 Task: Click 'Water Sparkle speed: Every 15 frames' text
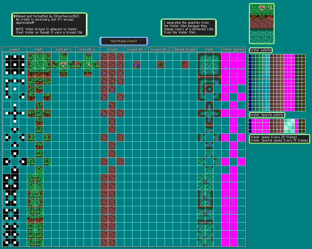279,141
